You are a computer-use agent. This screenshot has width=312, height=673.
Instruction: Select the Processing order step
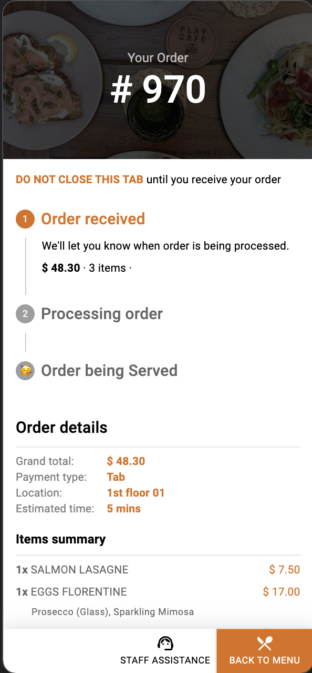coord(102,314)
